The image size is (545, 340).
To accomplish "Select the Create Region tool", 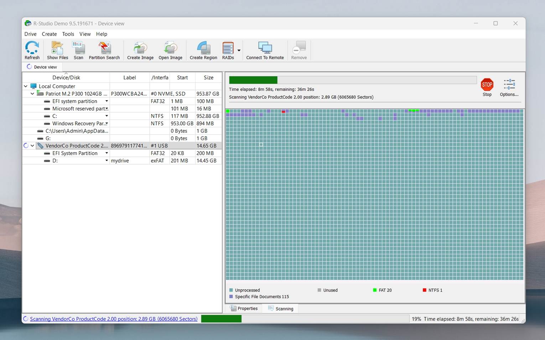I will [x=203, y=50].
